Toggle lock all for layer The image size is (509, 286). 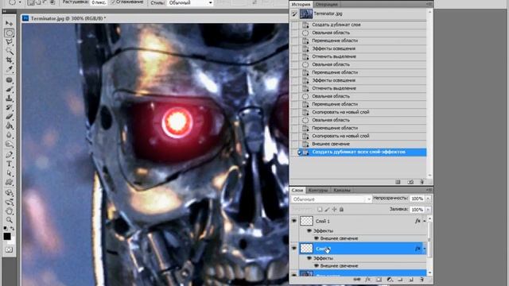(x=341, y=210)
